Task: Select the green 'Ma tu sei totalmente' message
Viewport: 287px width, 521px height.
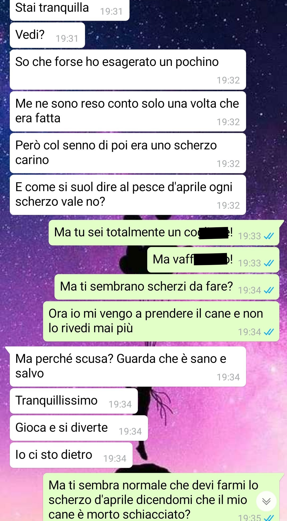Action: [164, 233]
